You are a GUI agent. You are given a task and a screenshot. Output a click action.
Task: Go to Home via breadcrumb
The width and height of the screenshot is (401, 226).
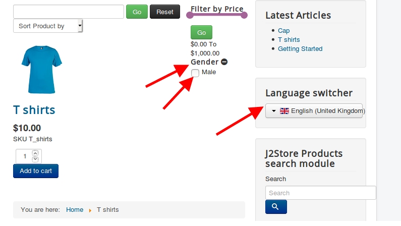75,210
